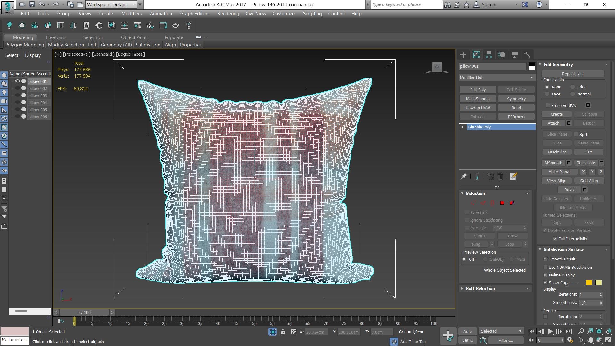This screenshot has height=346, width=615.
Task: Open Configure Modifier Sets icon
Action: (513, 176)
